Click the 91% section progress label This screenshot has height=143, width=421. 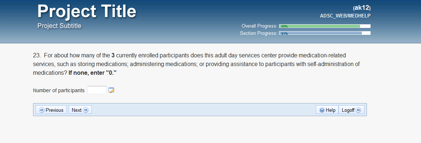click(x=284, y=33)
